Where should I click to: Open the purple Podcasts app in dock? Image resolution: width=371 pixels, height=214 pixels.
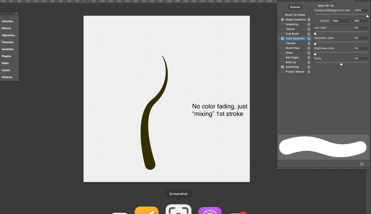click(210, 211)
